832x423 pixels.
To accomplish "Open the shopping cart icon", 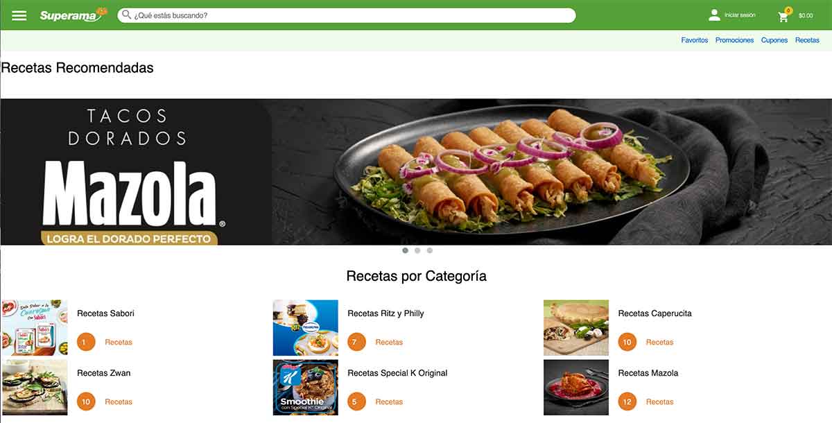I will click(x=784, y=15).
